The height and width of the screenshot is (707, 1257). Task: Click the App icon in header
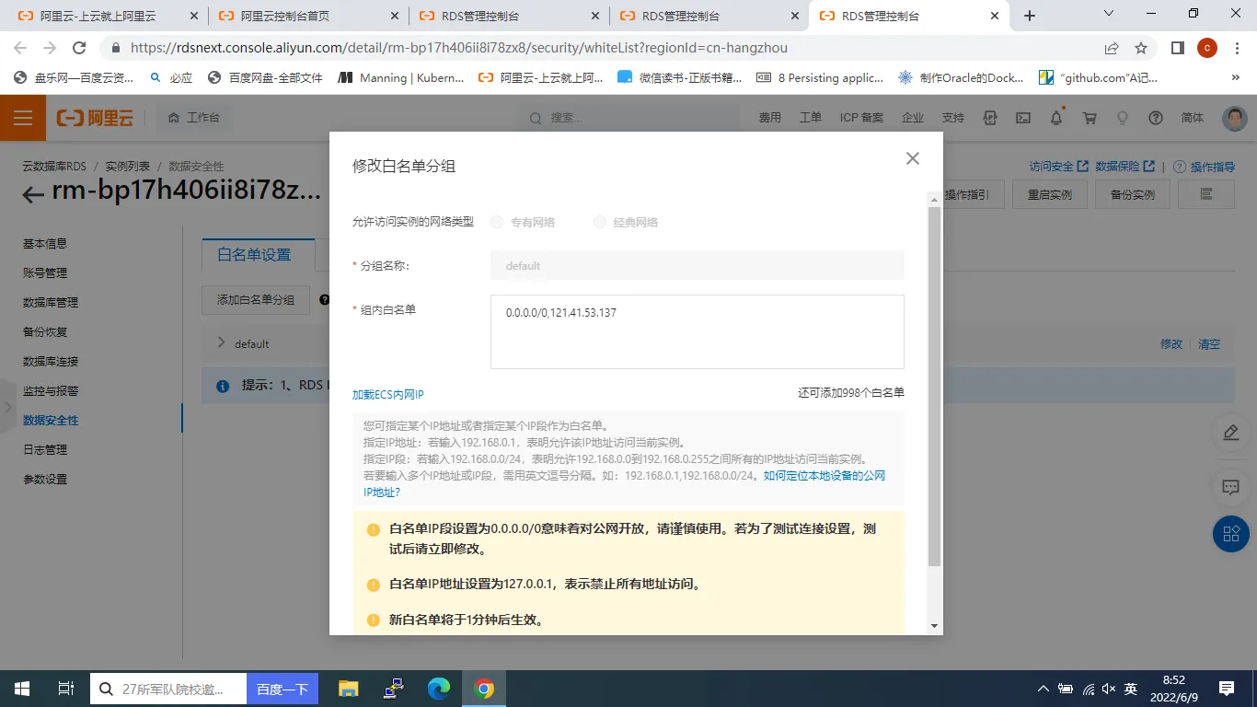990,118
